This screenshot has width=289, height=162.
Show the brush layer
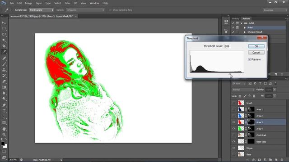tap(233, 103)
